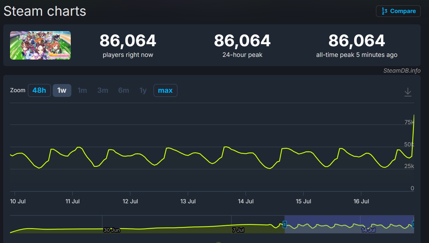429x243 pixels.
Task: Choose the 1m zoom option
Action: (x=82, y=90)
